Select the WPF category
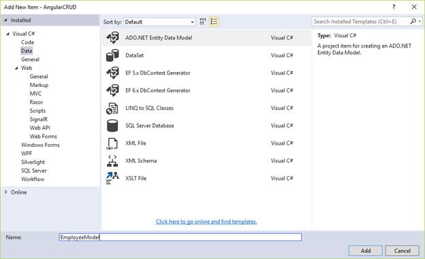 [27, 154]
